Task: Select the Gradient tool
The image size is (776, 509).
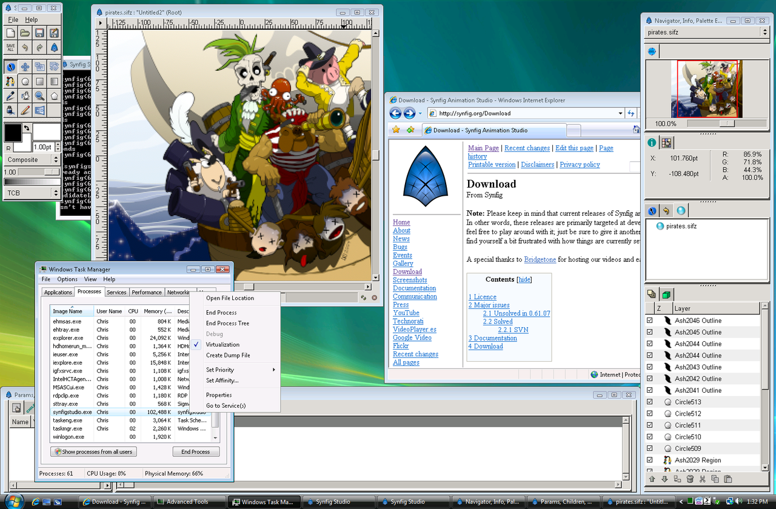Action: (54, 81)
